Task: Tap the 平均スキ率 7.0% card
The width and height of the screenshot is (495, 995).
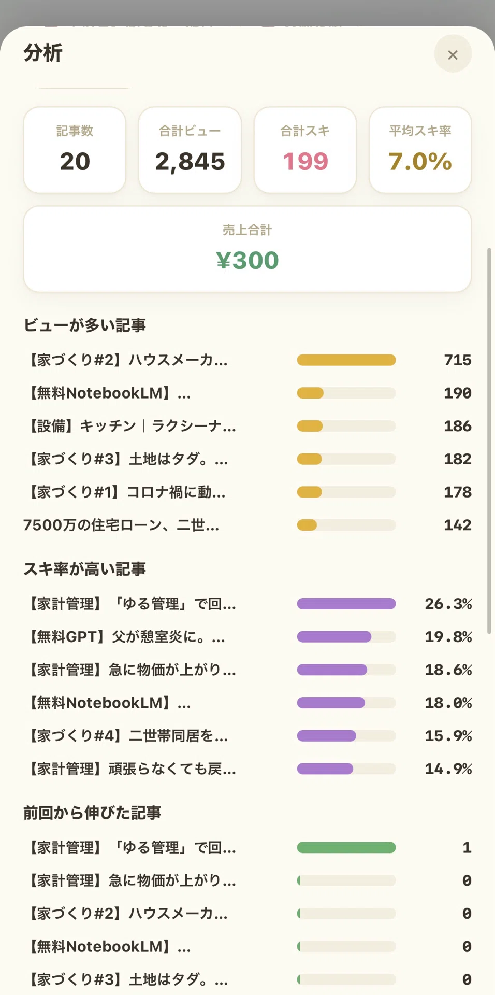Action: tap(420, 150)
